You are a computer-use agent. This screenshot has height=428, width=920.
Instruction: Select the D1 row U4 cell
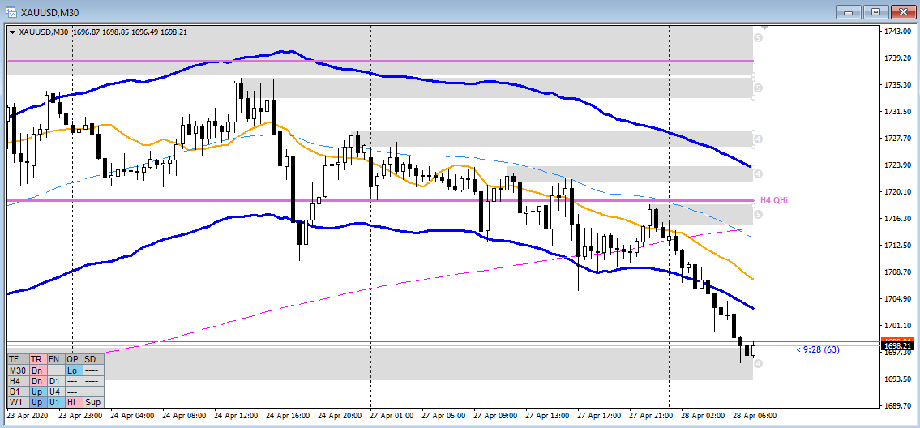pyautogui.click(x=54, y=391)
